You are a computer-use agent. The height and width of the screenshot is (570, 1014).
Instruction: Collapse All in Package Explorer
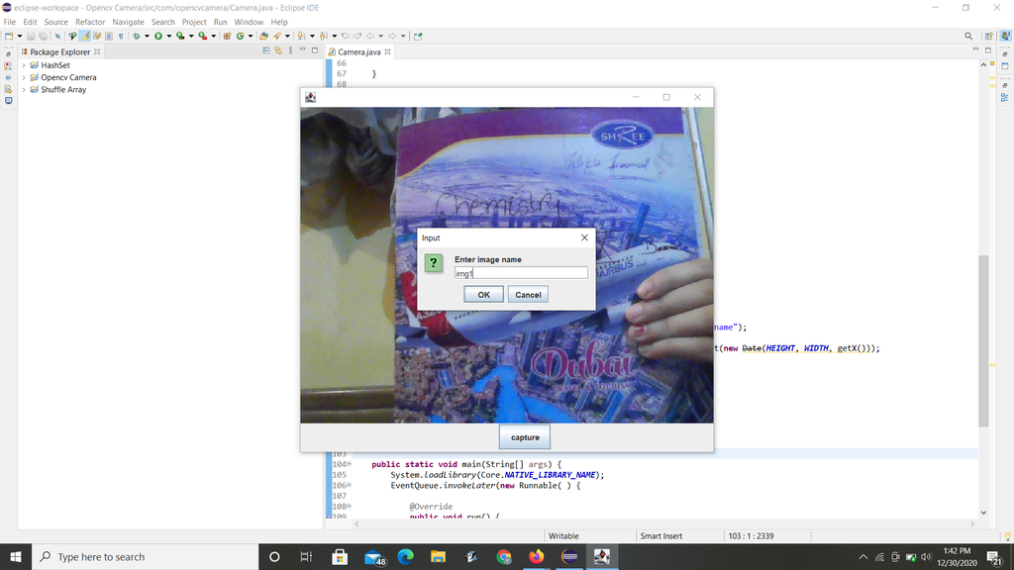[x=266, y=50]
